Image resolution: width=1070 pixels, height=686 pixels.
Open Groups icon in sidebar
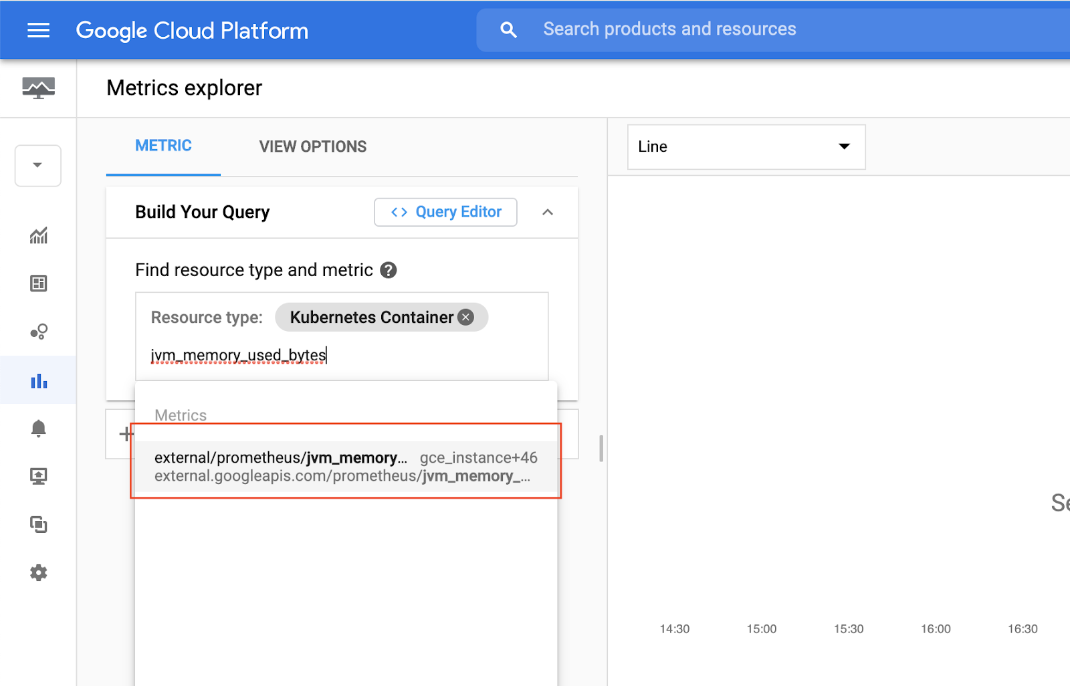(38, 524)
